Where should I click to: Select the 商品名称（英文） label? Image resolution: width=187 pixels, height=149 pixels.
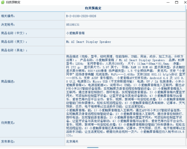(x=14, y=42)
